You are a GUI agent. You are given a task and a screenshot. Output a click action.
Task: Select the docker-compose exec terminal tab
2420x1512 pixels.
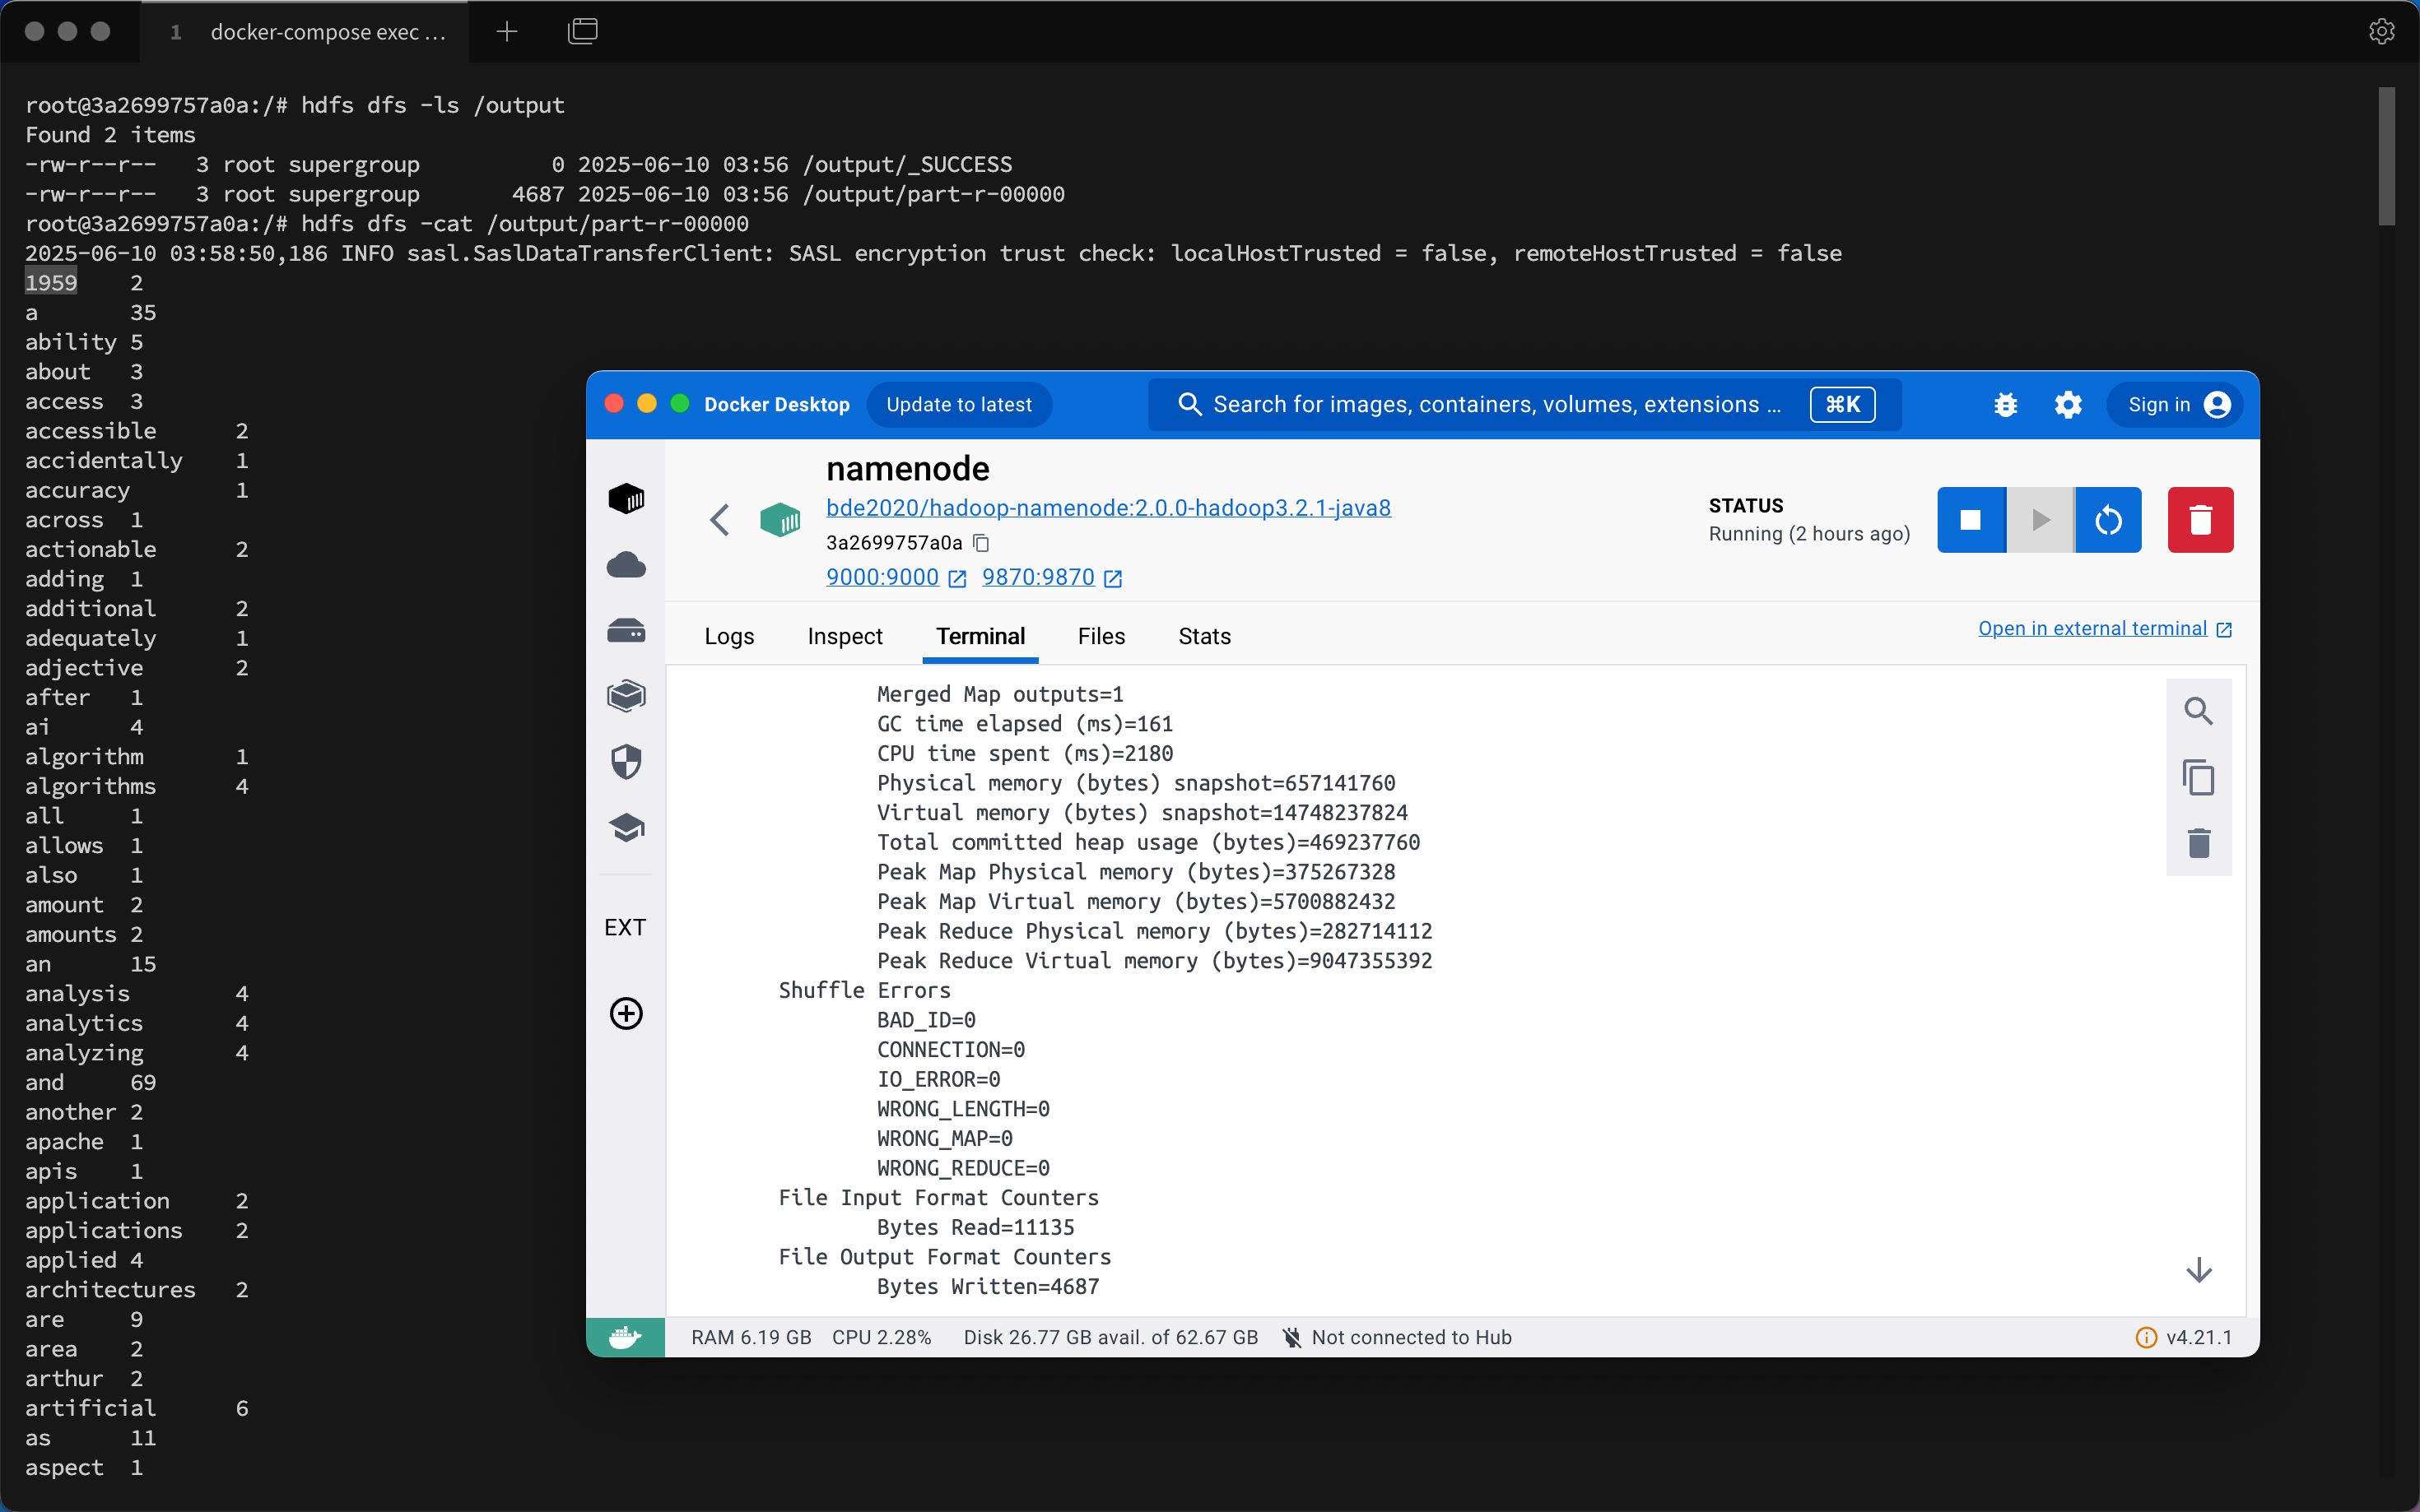(x=305, y=32)
